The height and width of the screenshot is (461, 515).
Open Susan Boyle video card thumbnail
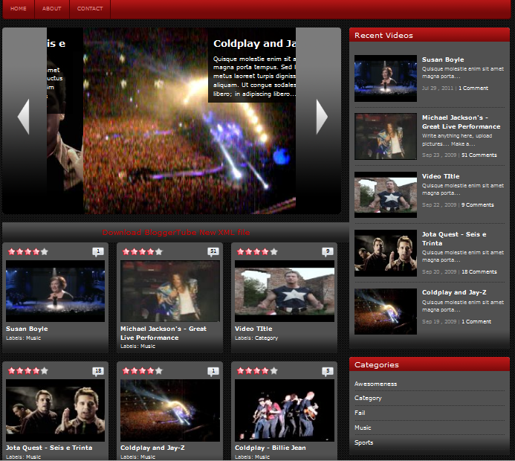coord(55,291)
